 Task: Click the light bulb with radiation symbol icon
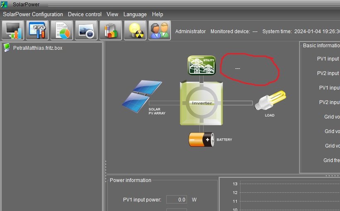click(135, 31)
